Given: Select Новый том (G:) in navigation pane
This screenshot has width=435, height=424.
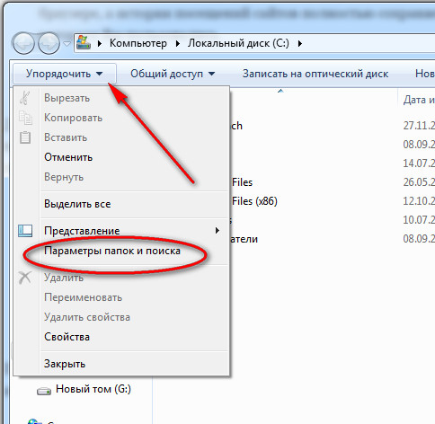Looking at the screenshot, I should [x=93, y=389].
